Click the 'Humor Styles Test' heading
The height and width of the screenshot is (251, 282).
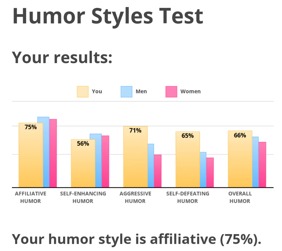click(x=107, y=16)
